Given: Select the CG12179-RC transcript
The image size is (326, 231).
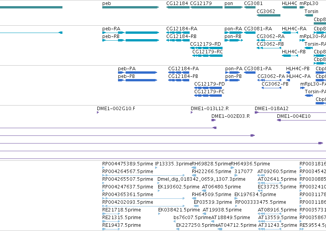Looking at the screenshot, I should [208, 56].
